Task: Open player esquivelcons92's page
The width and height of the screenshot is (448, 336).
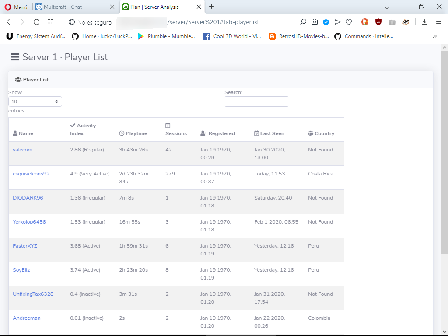Action: point(31,174)
